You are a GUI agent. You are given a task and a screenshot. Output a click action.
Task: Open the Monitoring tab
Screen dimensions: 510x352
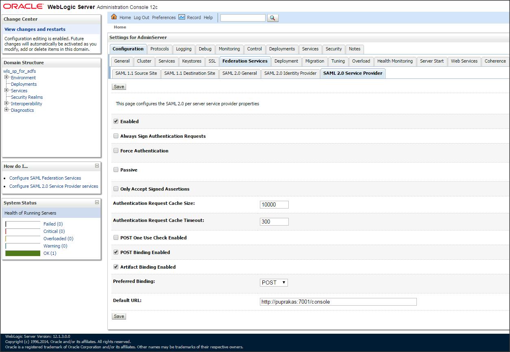(x=229, y=49)
